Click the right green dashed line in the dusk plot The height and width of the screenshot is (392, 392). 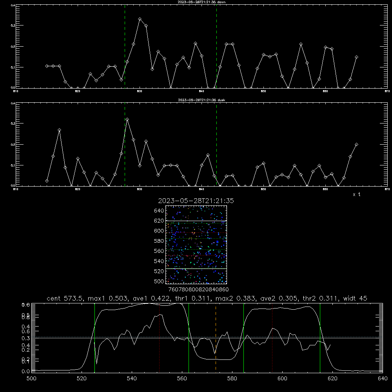216,144
